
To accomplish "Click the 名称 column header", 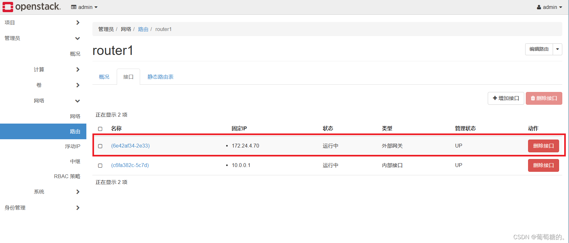I will point(116,128).
